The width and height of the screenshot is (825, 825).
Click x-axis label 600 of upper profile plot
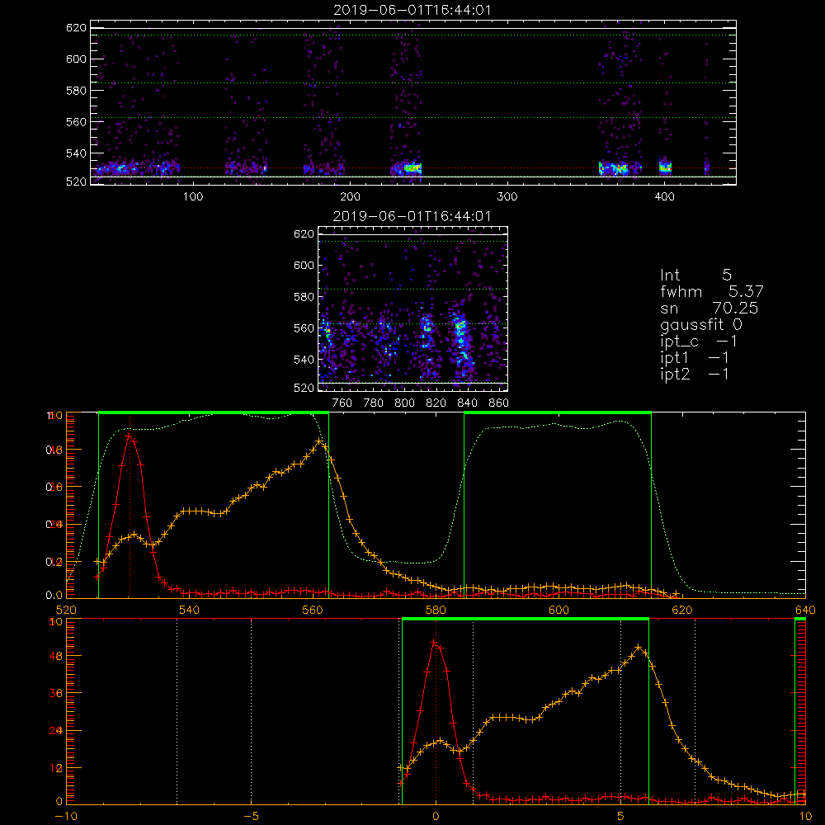pyautogui.click(x=559, y=610)
